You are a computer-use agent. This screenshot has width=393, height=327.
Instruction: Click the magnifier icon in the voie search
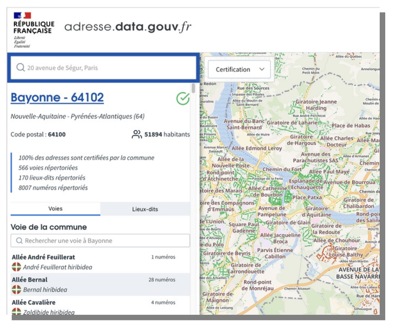tap(19, 240)
